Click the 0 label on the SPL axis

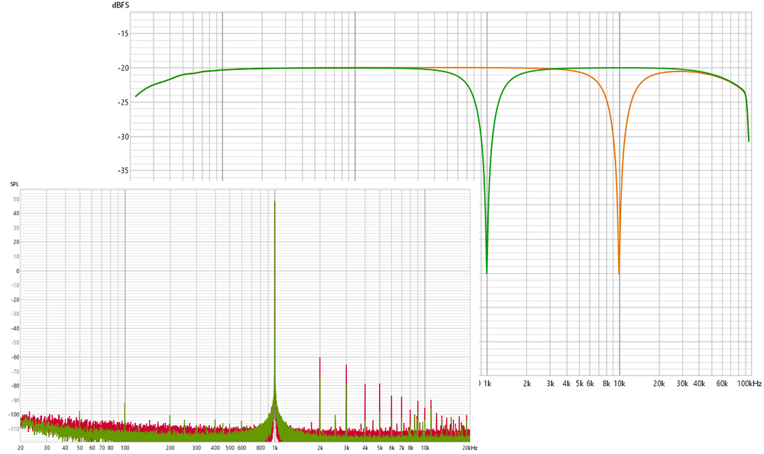point(17,271)
